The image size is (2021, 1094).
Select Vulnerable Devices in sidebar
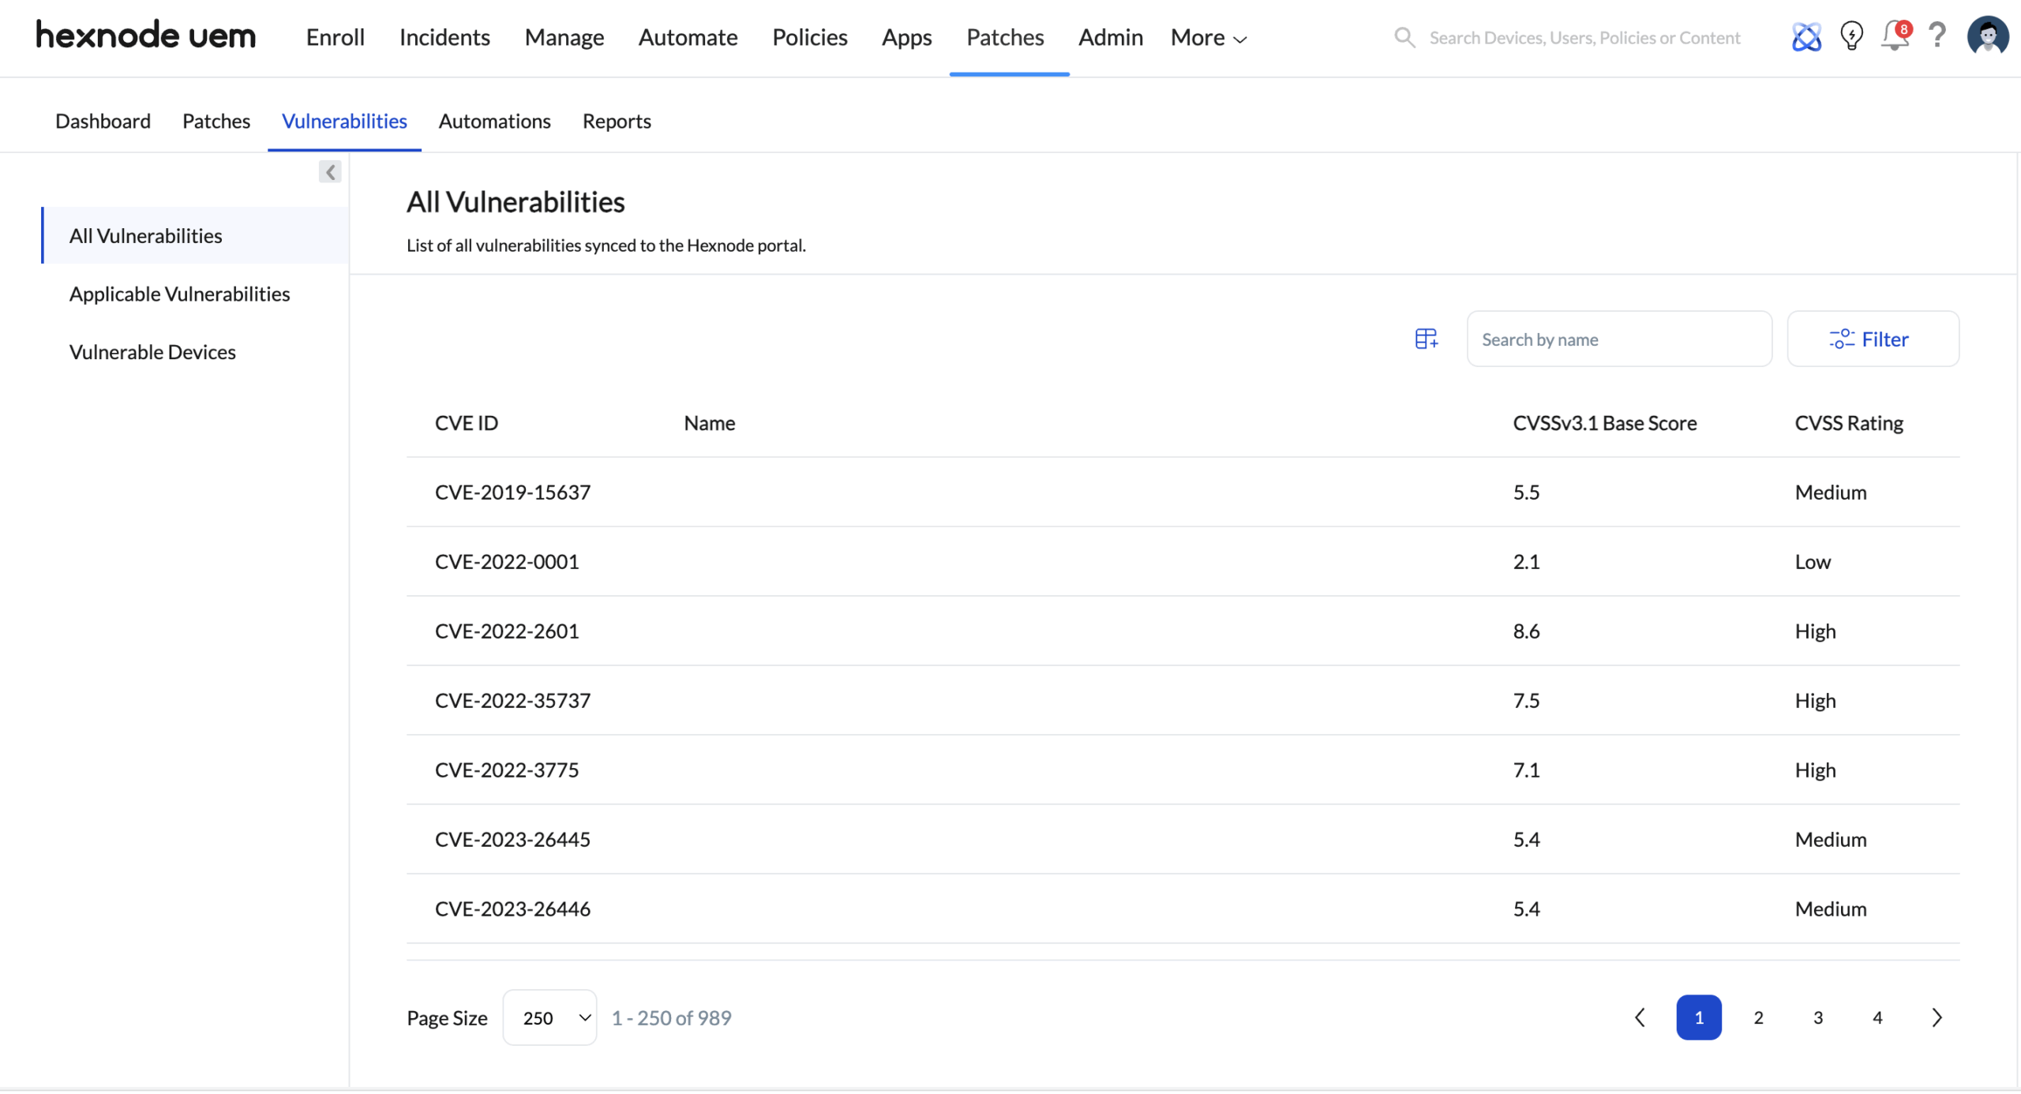[152, 352]
